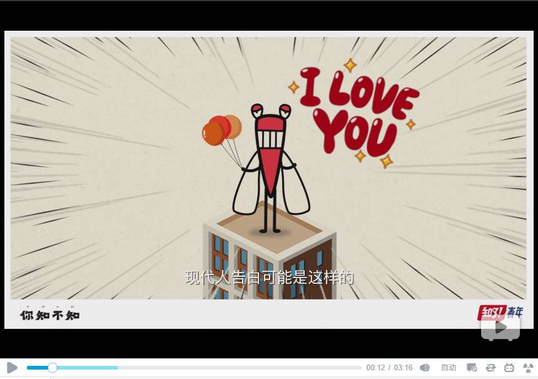538x379 pixels.
Task: Open the 自动 quality selector
Action: click(448, 368)
